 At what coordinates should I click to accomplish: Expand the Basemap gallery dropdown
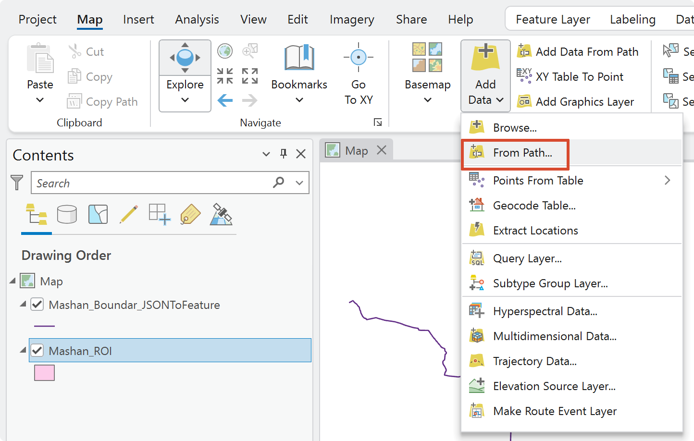tap(428, 100)
